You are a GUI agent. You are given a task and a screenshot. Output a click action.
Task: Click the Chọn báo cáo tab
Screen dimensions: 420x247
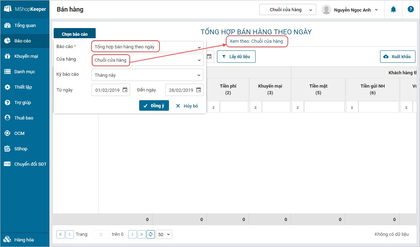coord(75,34)
